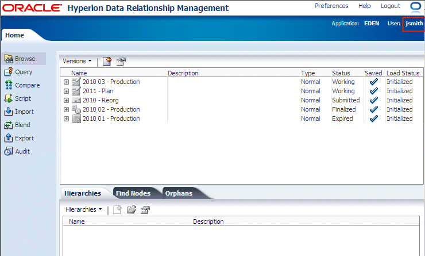This screenshot has width=425, height=256.
Task: Click the Name column header in versions table
Action: click(x=79, y=73)
